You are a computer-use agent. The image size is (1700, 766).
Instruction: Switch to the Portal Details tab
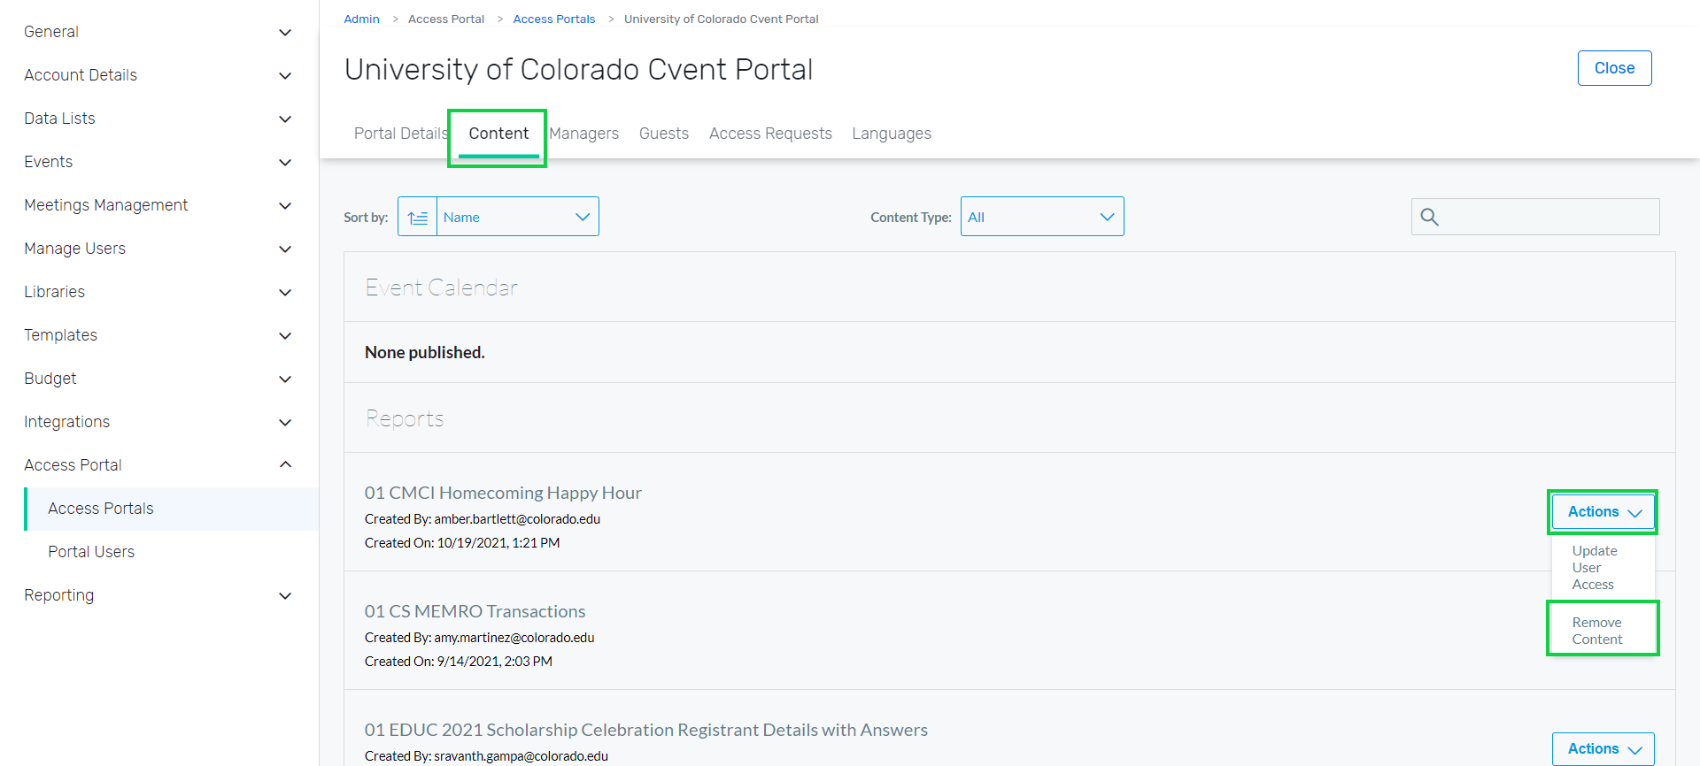coord(401,134)
